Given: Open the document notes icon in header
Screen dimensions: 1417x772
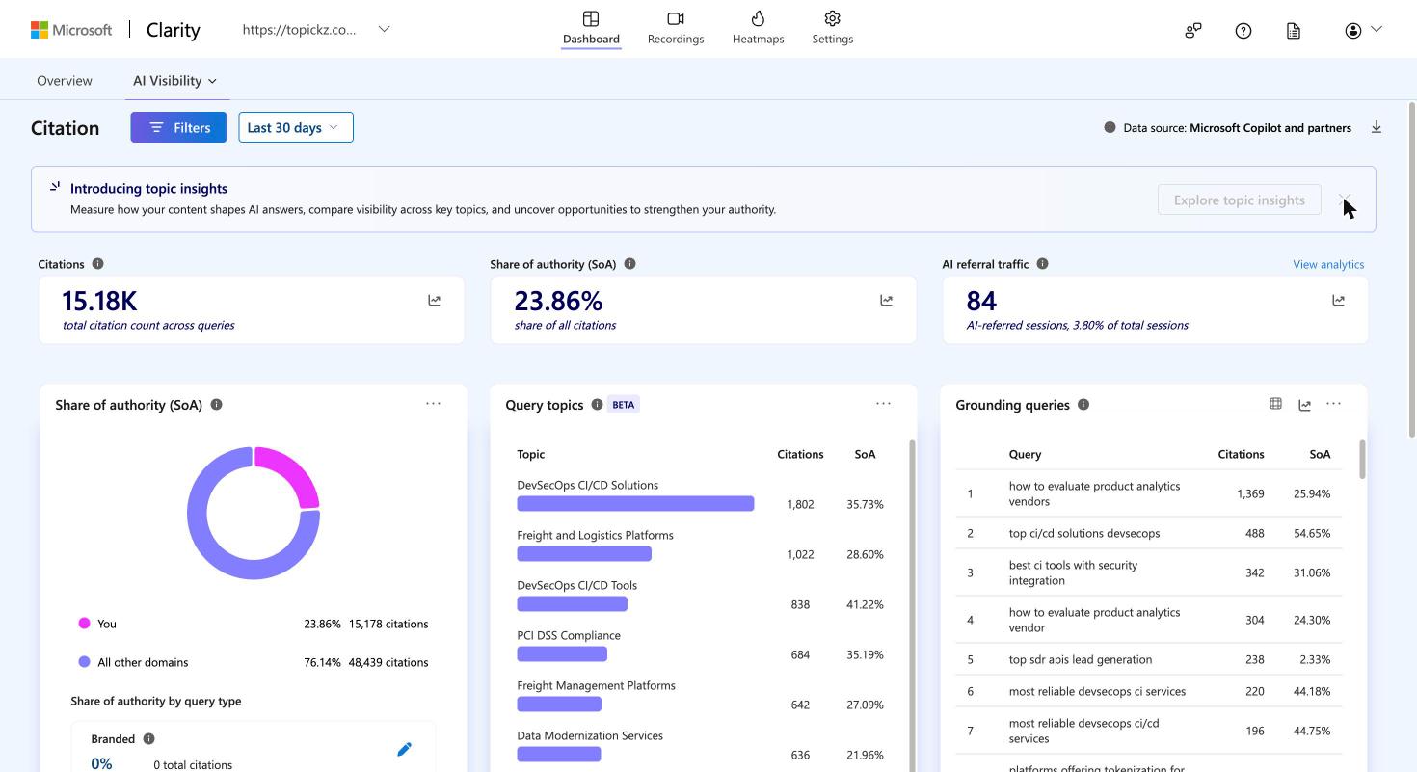Looking at the screenshot, I should (1294, 31).
